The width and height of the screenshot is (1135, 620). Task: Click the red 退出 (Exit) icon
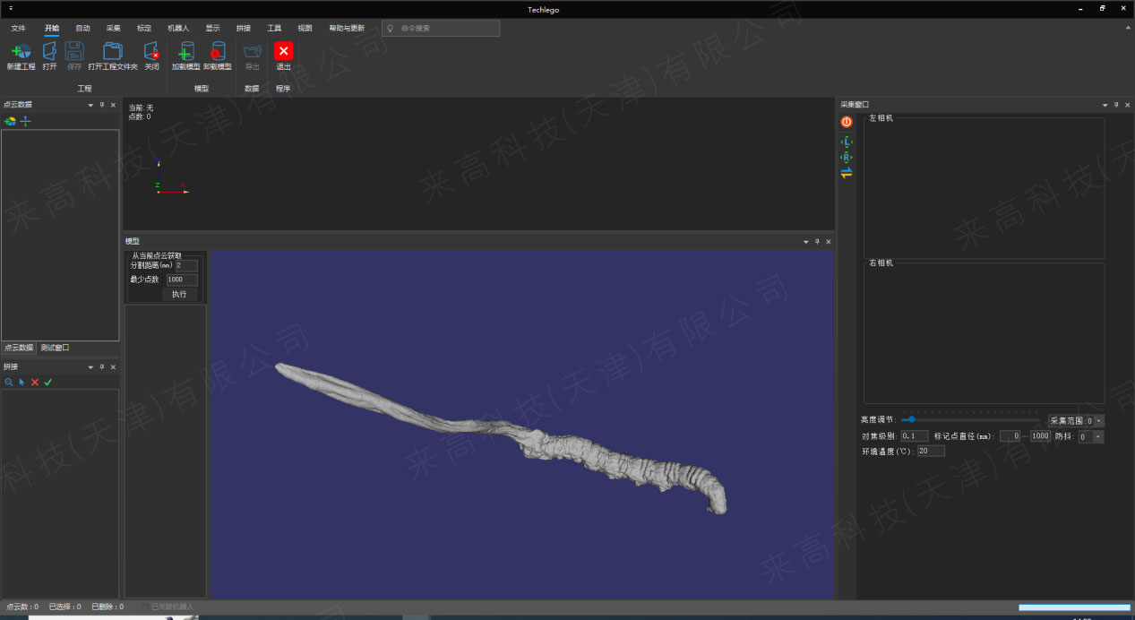point(283,51)
